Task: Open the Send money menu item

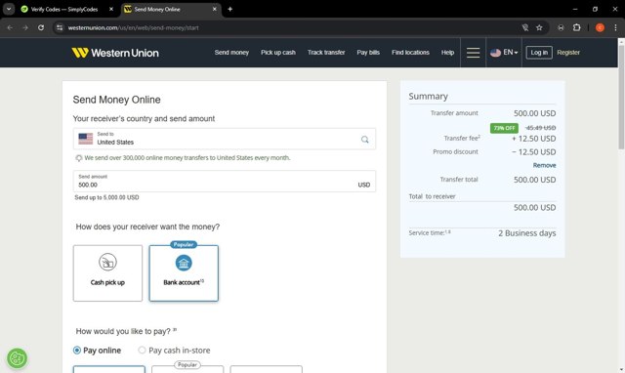Action: 231,52
